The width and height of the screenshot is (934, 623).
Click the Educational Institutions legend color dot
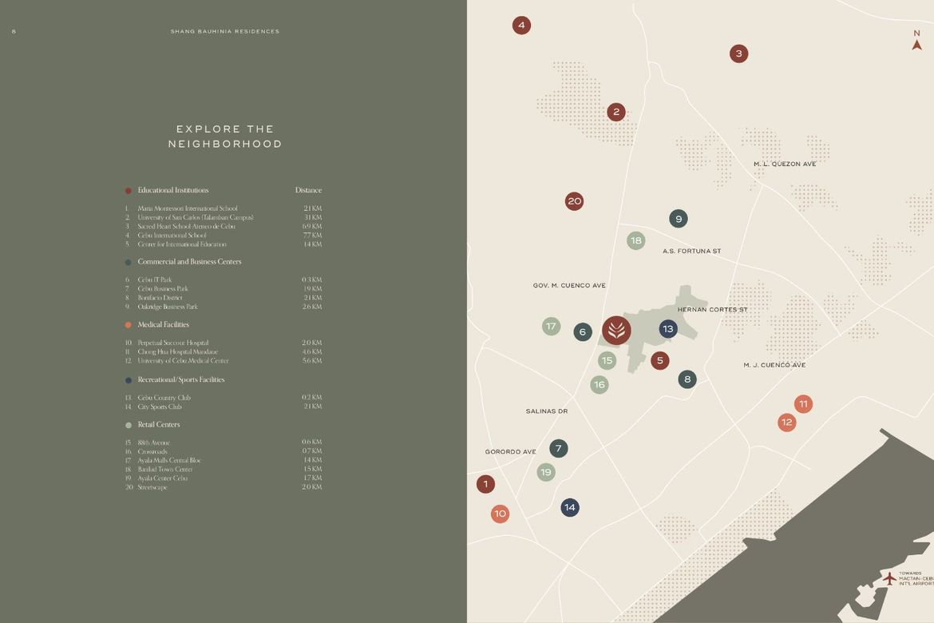128,191
